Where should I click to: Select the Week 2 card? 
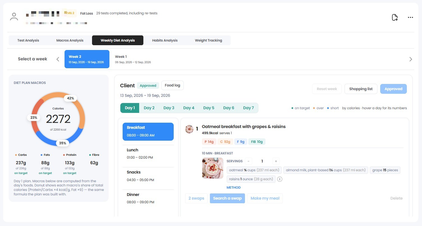(87, 59)
